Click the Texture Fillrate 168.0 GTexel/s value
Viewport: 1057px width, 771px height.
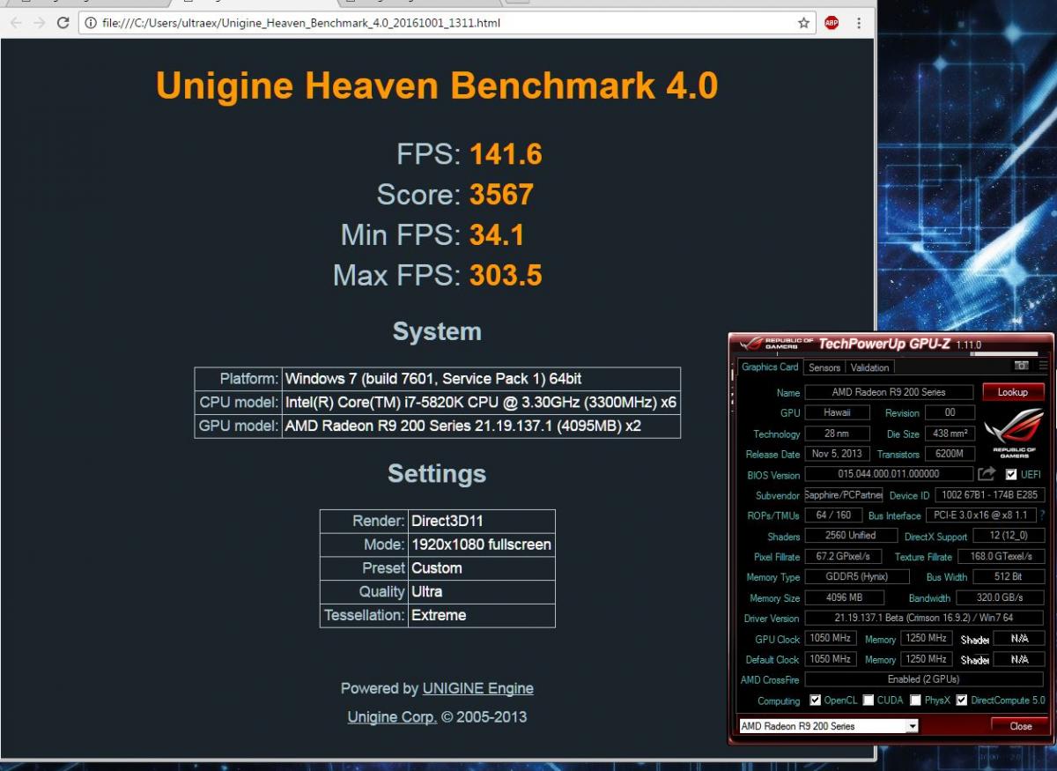(1000, 556)
